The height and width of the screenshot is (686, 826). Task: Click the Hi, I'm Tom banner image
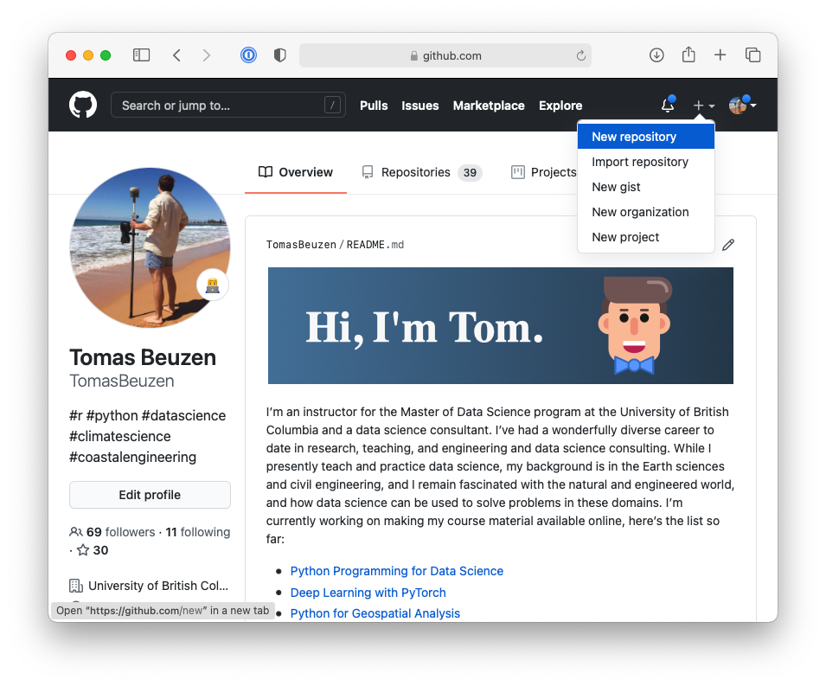tap(501, 325)
